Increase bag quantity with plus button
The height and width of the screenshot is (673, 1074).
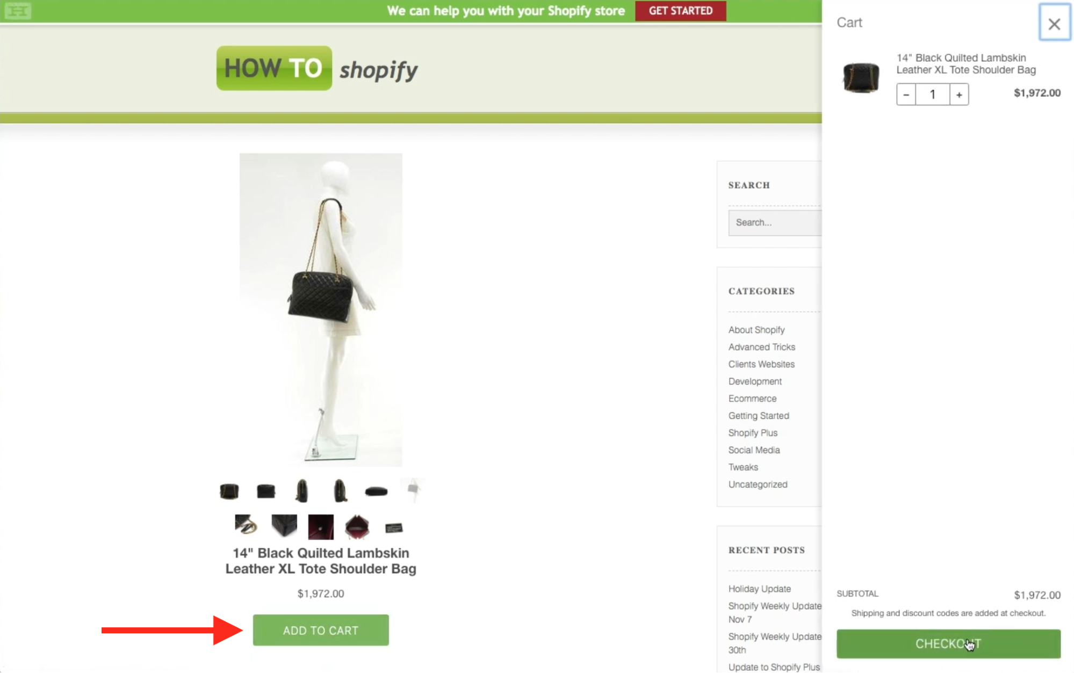point(959,95)
